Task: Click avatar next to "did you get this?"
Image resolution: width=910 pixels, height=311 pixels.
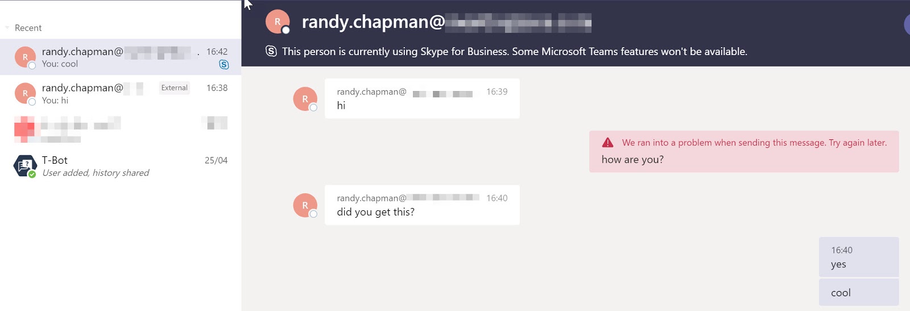Action: 305,205
